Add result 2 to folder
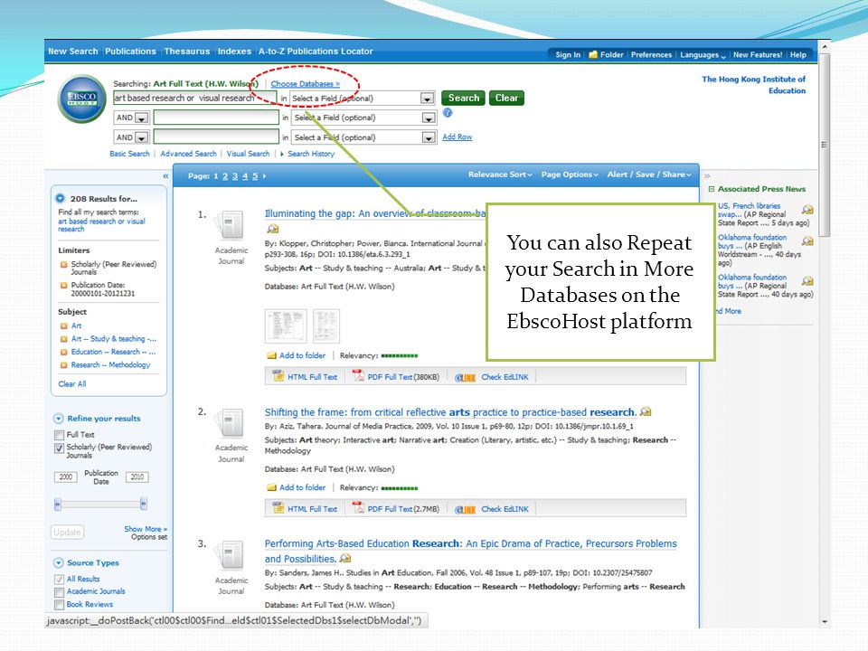Viewport: 868px width, 651px height. click(x=297, y=487)
